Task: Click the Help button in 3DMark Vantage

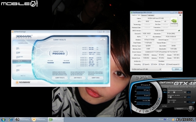Action: point(103,40)
